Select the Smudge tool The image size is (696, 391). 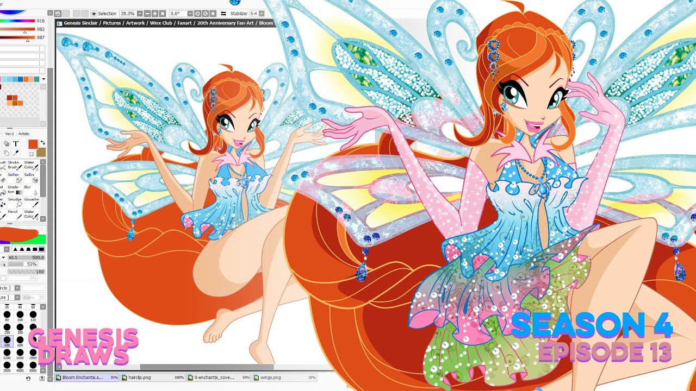point(15,203)
